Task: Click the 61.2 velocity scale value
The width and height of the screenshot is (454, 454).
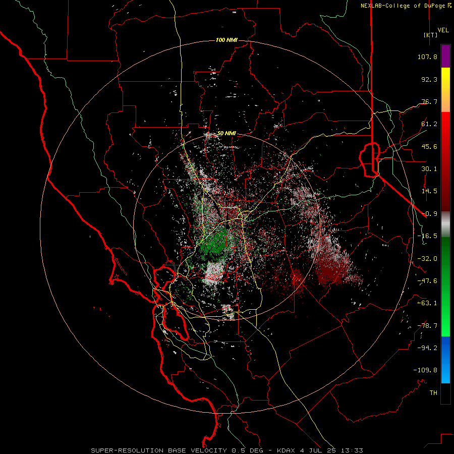Action: click(429, 124)
